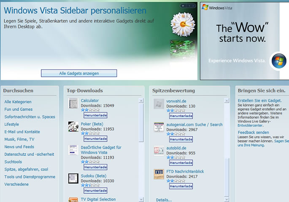Image resolution: width=289 pixels, height=202 pixels.
Task: Download the autobild.de gadget
Action: (x=181, y=163)
